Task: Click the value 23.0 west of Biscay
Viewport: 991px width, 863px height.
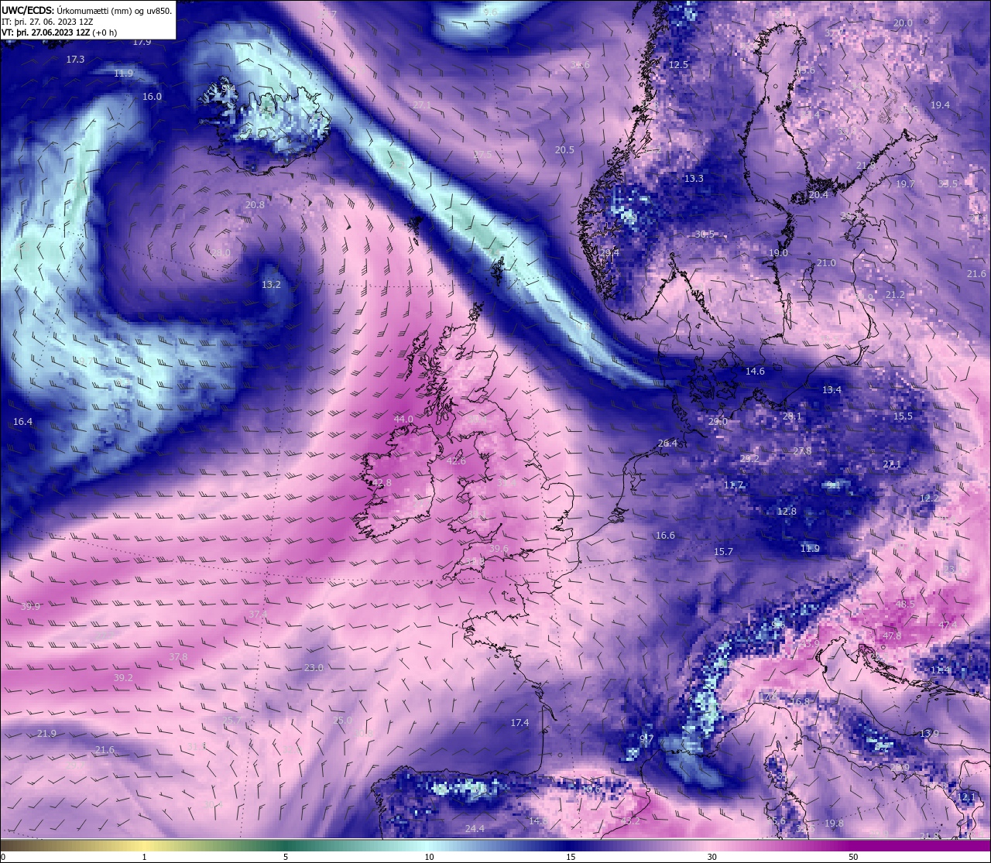Action: click(x=314, y=667)
